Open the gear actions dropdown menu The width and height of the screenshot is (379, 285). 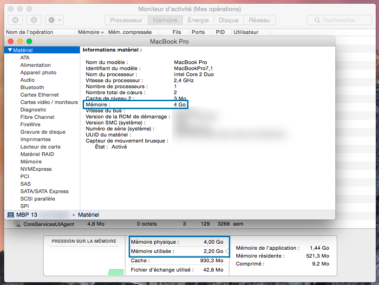tap(55, 20)
